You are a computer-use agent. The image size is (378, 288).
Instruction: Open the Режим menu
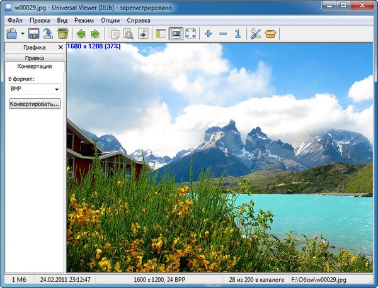point(84,21)
